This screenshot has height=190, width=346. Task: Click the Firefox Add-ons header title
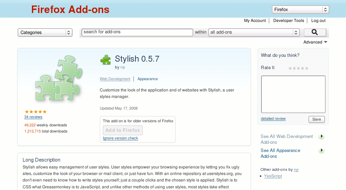click(70, 10)
